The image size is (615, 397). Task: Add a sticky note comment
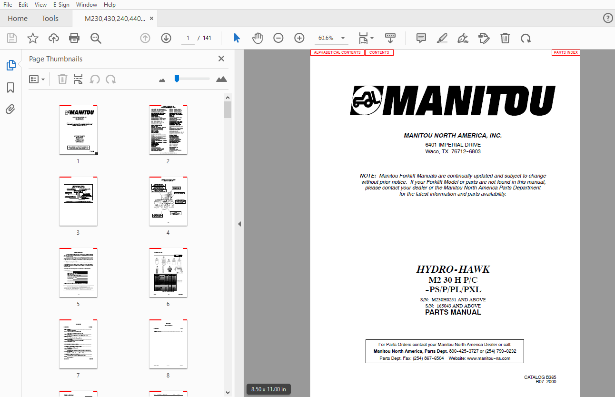click(421, 38)
